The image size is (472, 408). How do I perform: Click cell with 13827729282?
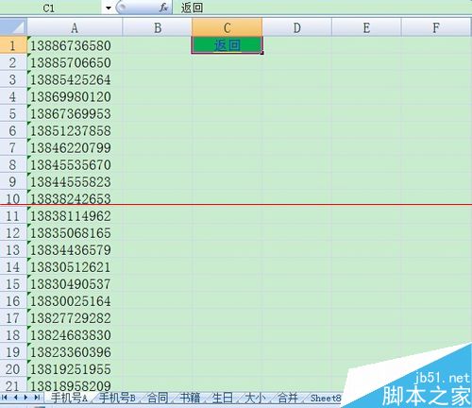[x=75, y=318]
